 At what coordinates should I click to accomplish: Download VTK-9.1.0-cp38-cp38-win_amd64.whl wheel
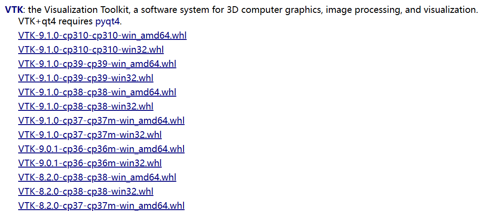(x=97, y=92)
